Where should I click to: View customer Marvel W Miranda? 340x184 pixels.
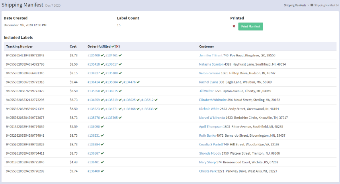click(x=212, y=118)
